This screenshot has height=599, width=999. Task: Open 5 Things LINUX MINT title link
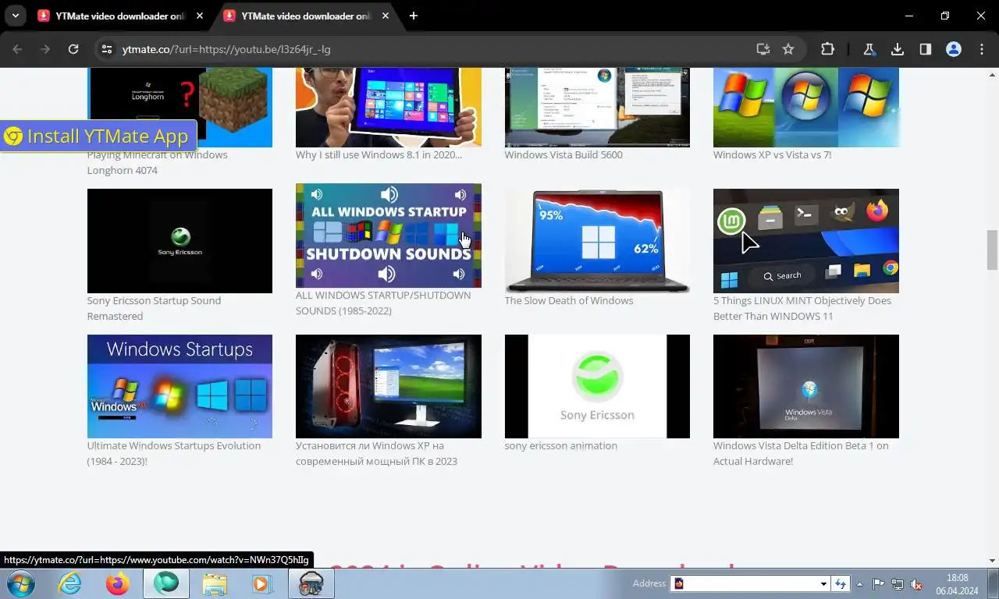pyautogui.click(x=802, y=308)
